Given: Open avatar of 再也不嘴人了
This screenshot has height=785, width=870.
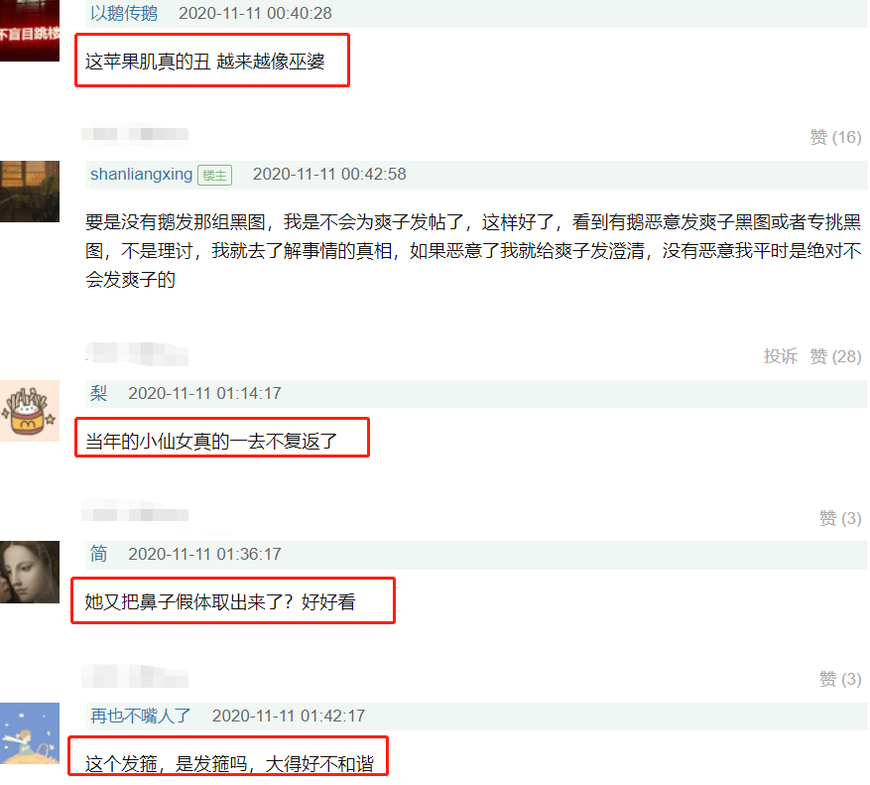Looking at the screenshot, I should click(30, 733).
